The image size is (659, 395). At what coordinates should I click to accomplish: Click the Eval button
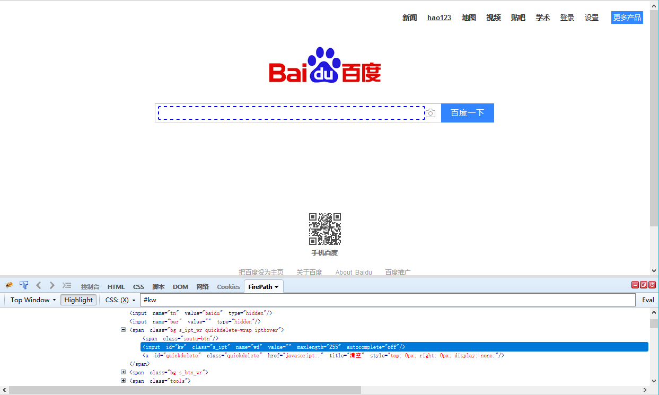(648, 300)
